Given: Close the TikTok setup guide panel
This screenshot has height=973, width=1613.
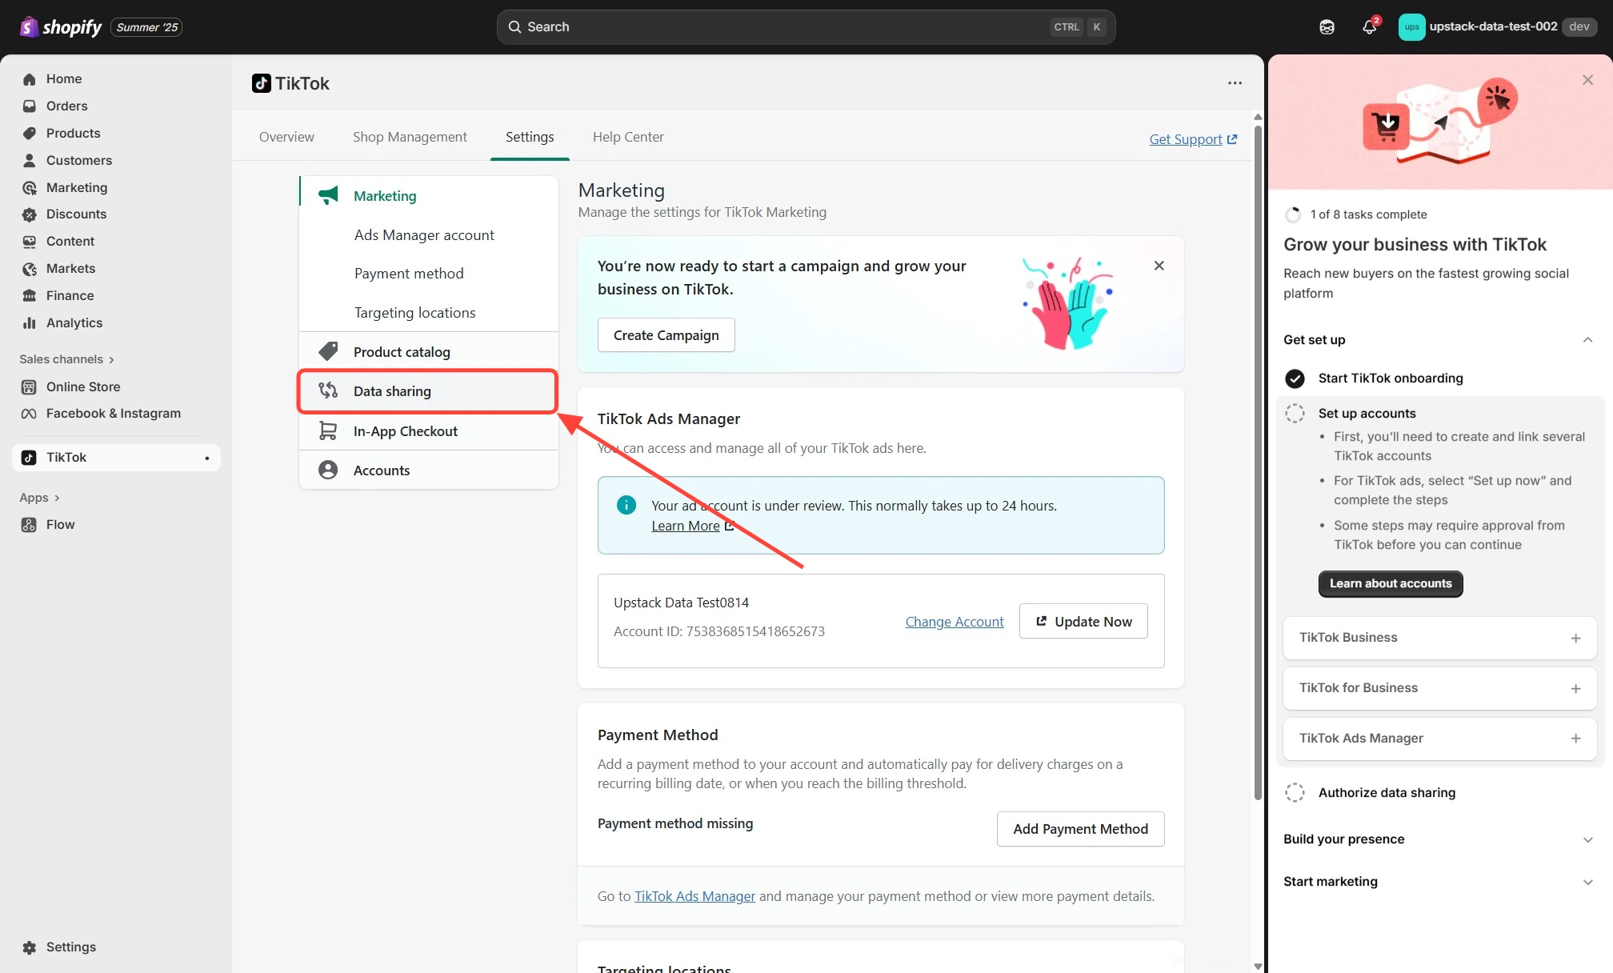Looking at the screenshot, I should pyautogui.click(x=1588, y=80).
